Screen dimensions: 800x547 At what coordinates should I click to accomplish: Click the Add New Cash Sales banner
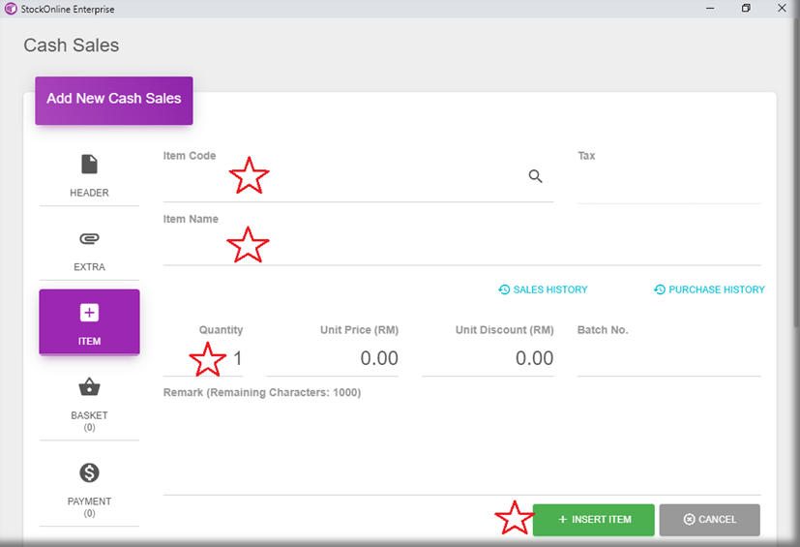[114, 100]
